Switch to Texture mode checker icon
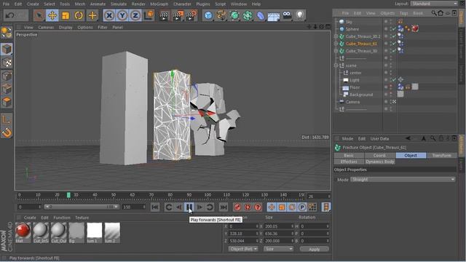 (7, 63)
